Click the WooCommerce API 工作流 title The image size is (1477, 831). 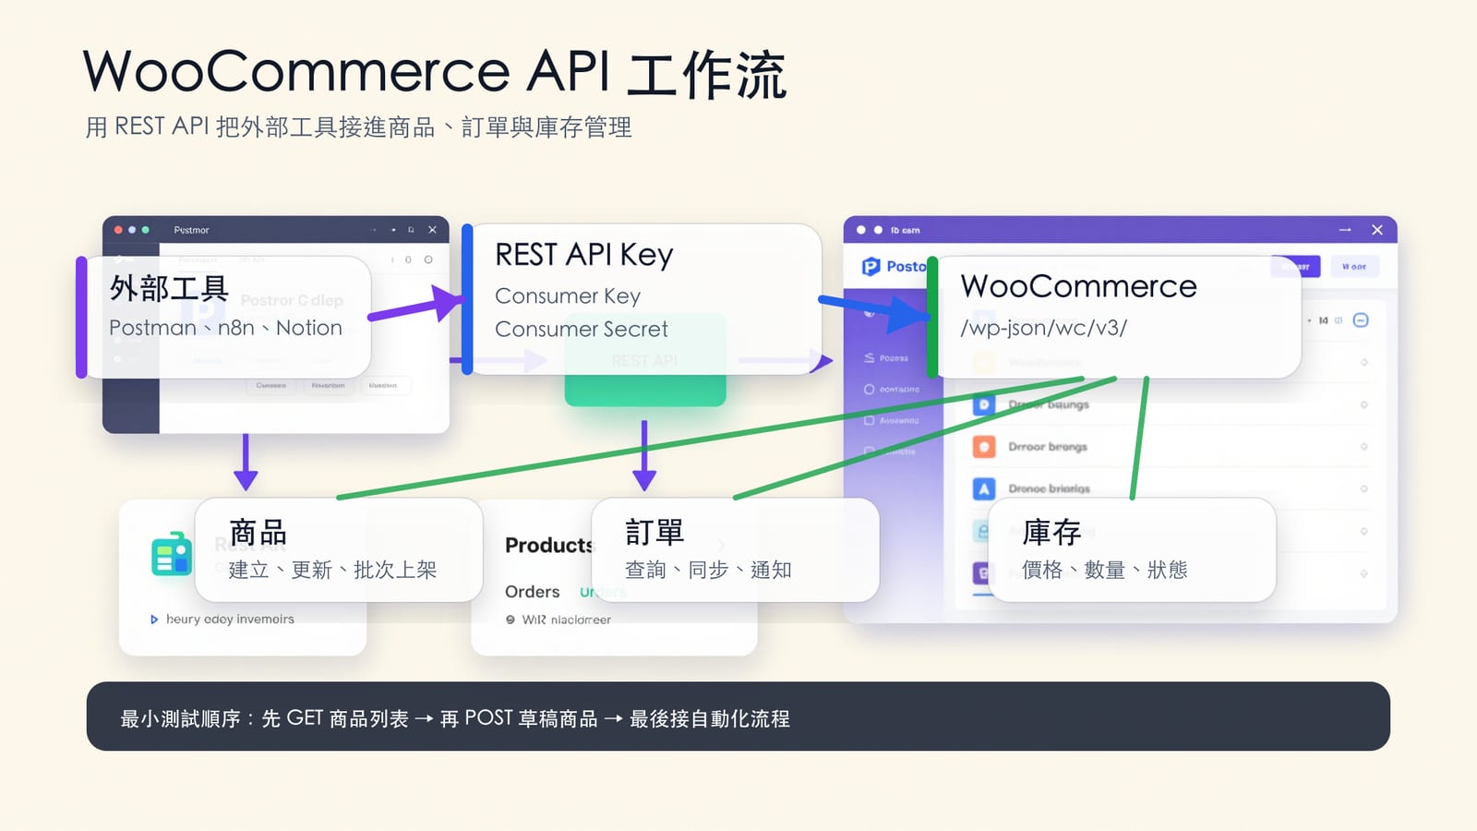435,73
